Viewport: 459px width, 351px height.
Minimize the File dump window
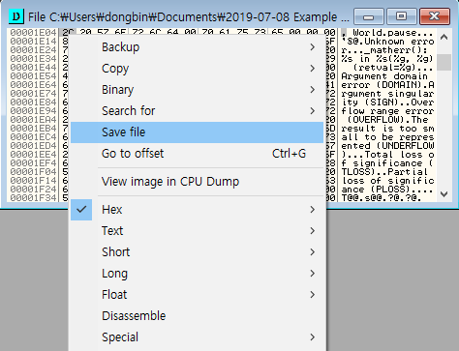369,16
